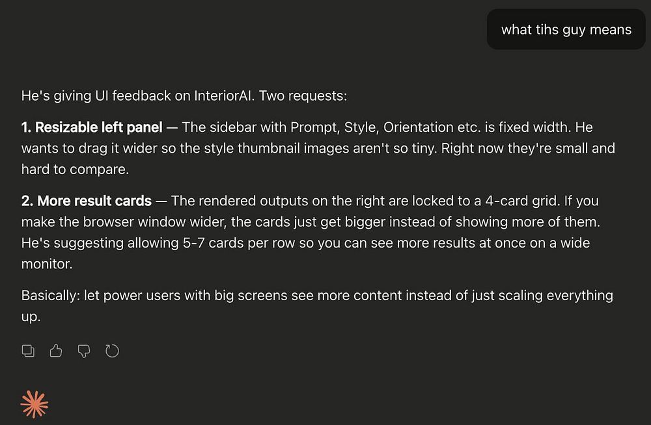The height and width of the screenshot is (425, 651).
Task: Give the response a thumbs down
Action: point(84,351)
